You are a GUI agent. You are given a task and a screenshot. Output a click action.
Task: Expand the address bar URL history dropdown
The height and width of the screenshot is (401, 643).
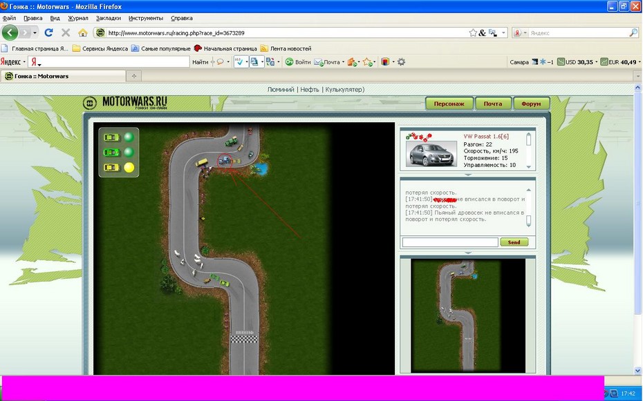point(504,32)
